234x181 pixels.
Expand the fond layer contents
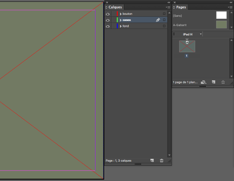coord(121,26)
